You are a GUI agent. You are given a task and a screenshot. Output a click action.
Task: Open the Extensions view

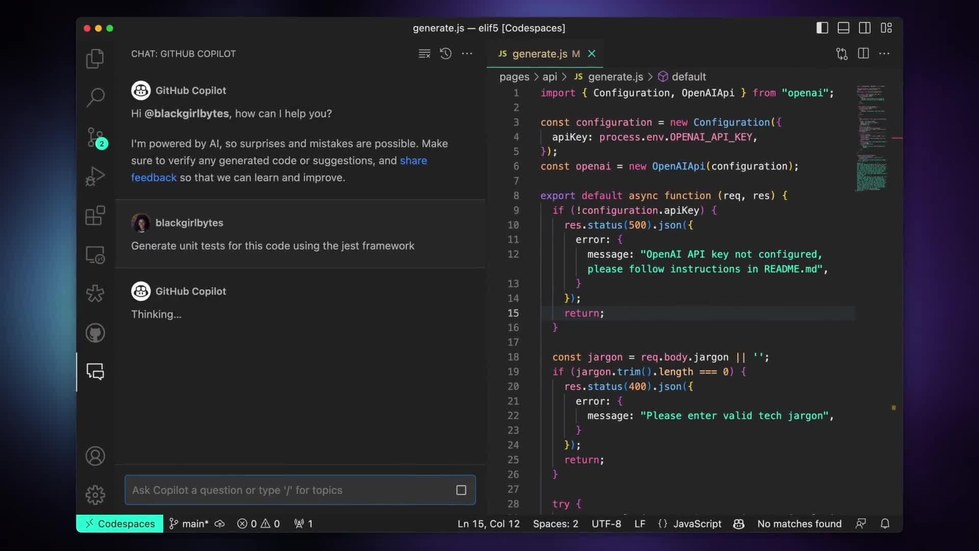95,215
